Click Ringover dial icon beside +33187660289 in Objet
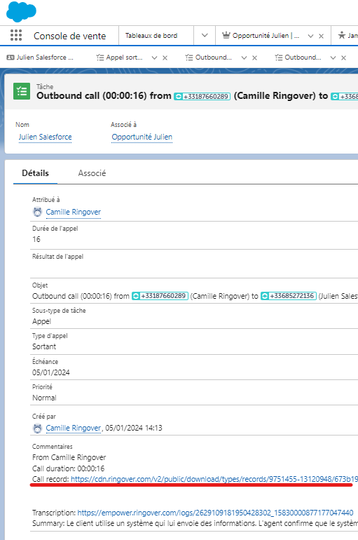 coord(136,296)
